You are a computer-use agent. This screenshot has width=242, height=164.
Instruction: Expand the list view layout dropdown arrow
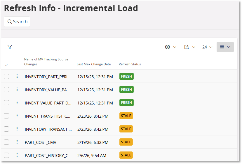[x=229, y=47]
